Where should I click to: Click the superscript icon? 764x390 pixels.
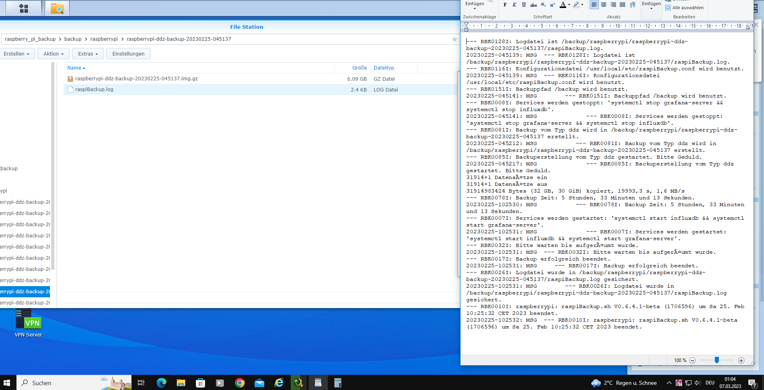click(x=552, y=5)
